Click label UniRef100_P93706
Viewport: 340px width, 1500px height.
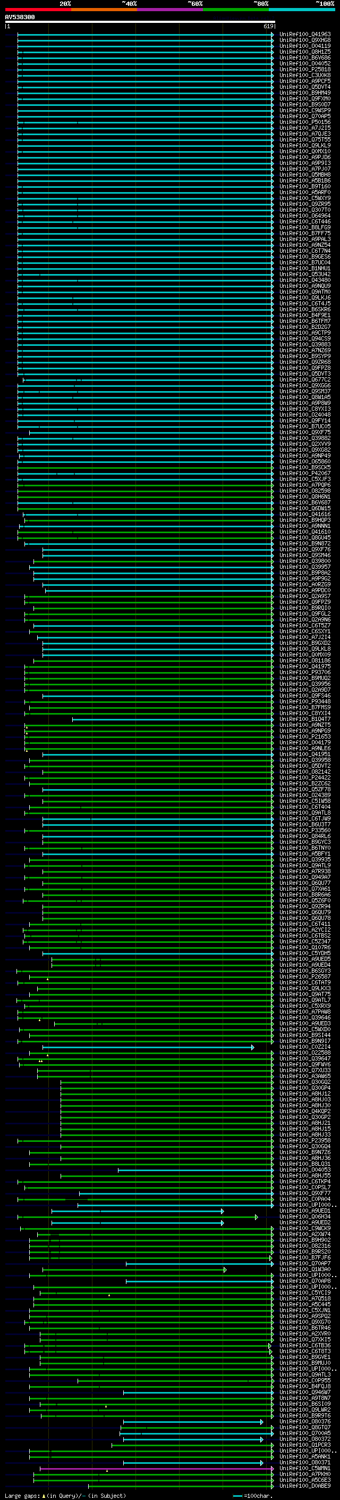point(305,673)
